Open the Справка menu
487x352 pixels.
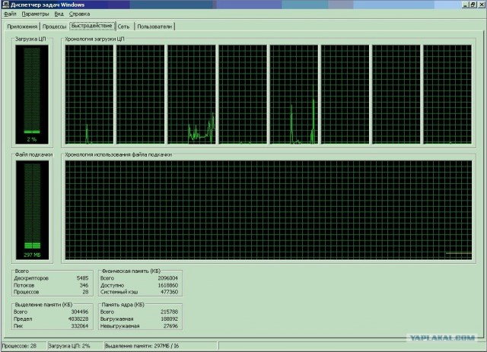[79, 14]
